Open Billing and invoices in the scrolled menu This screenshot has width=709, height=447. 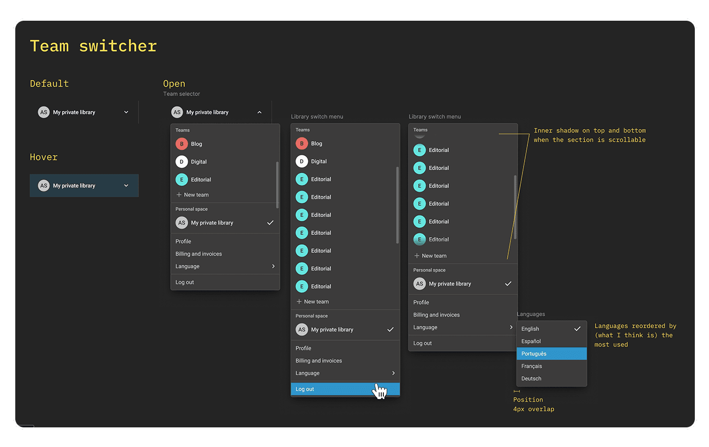click(x=462, y=315)
